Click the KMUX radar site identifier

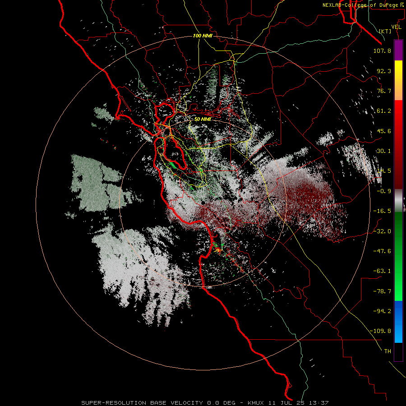(256, 403)
